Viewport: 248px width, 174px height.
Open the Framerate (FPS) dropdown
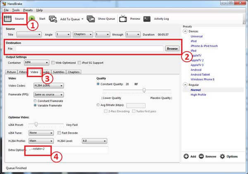pyautogui.click(x=49, y=95)
